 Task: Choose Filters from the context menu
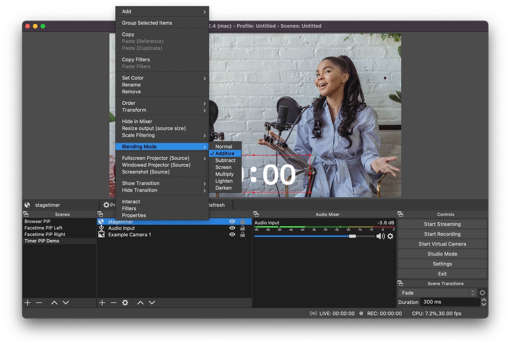[129, 209]
